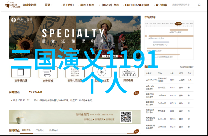
Task: Click the coffee cup ad banner
Action: pyautogui.click(x=75, y=117)
